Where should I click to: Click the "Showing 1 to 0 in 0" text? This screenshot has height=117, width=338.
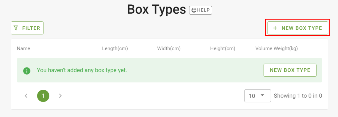tap(298, 96)
